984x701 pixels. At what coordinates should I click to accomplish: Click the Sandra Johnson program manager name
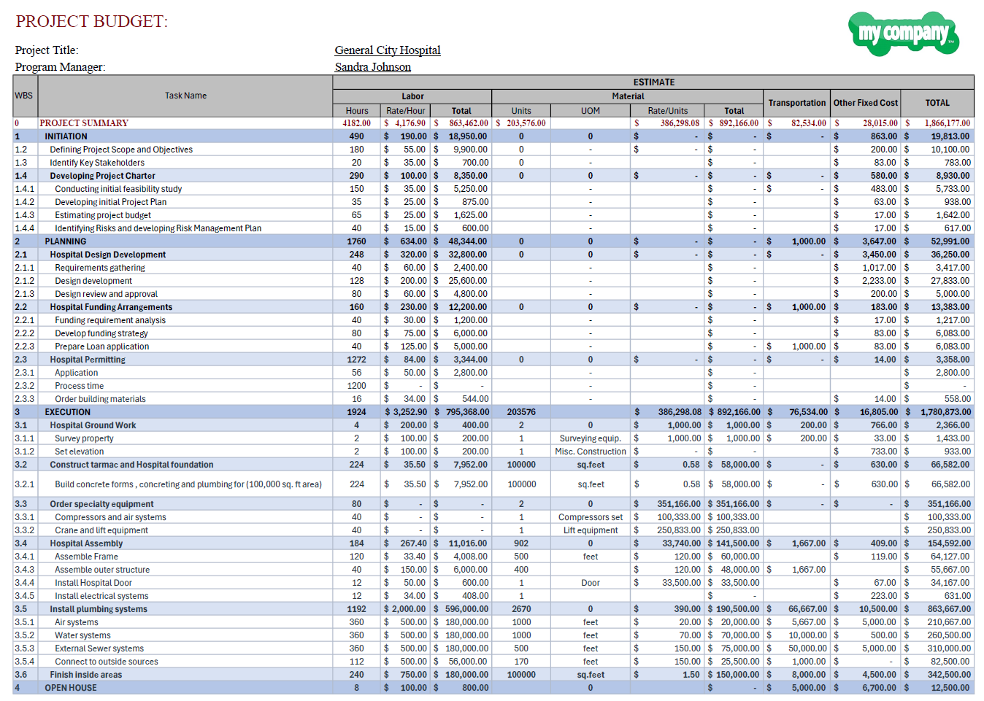pos(373,67)
